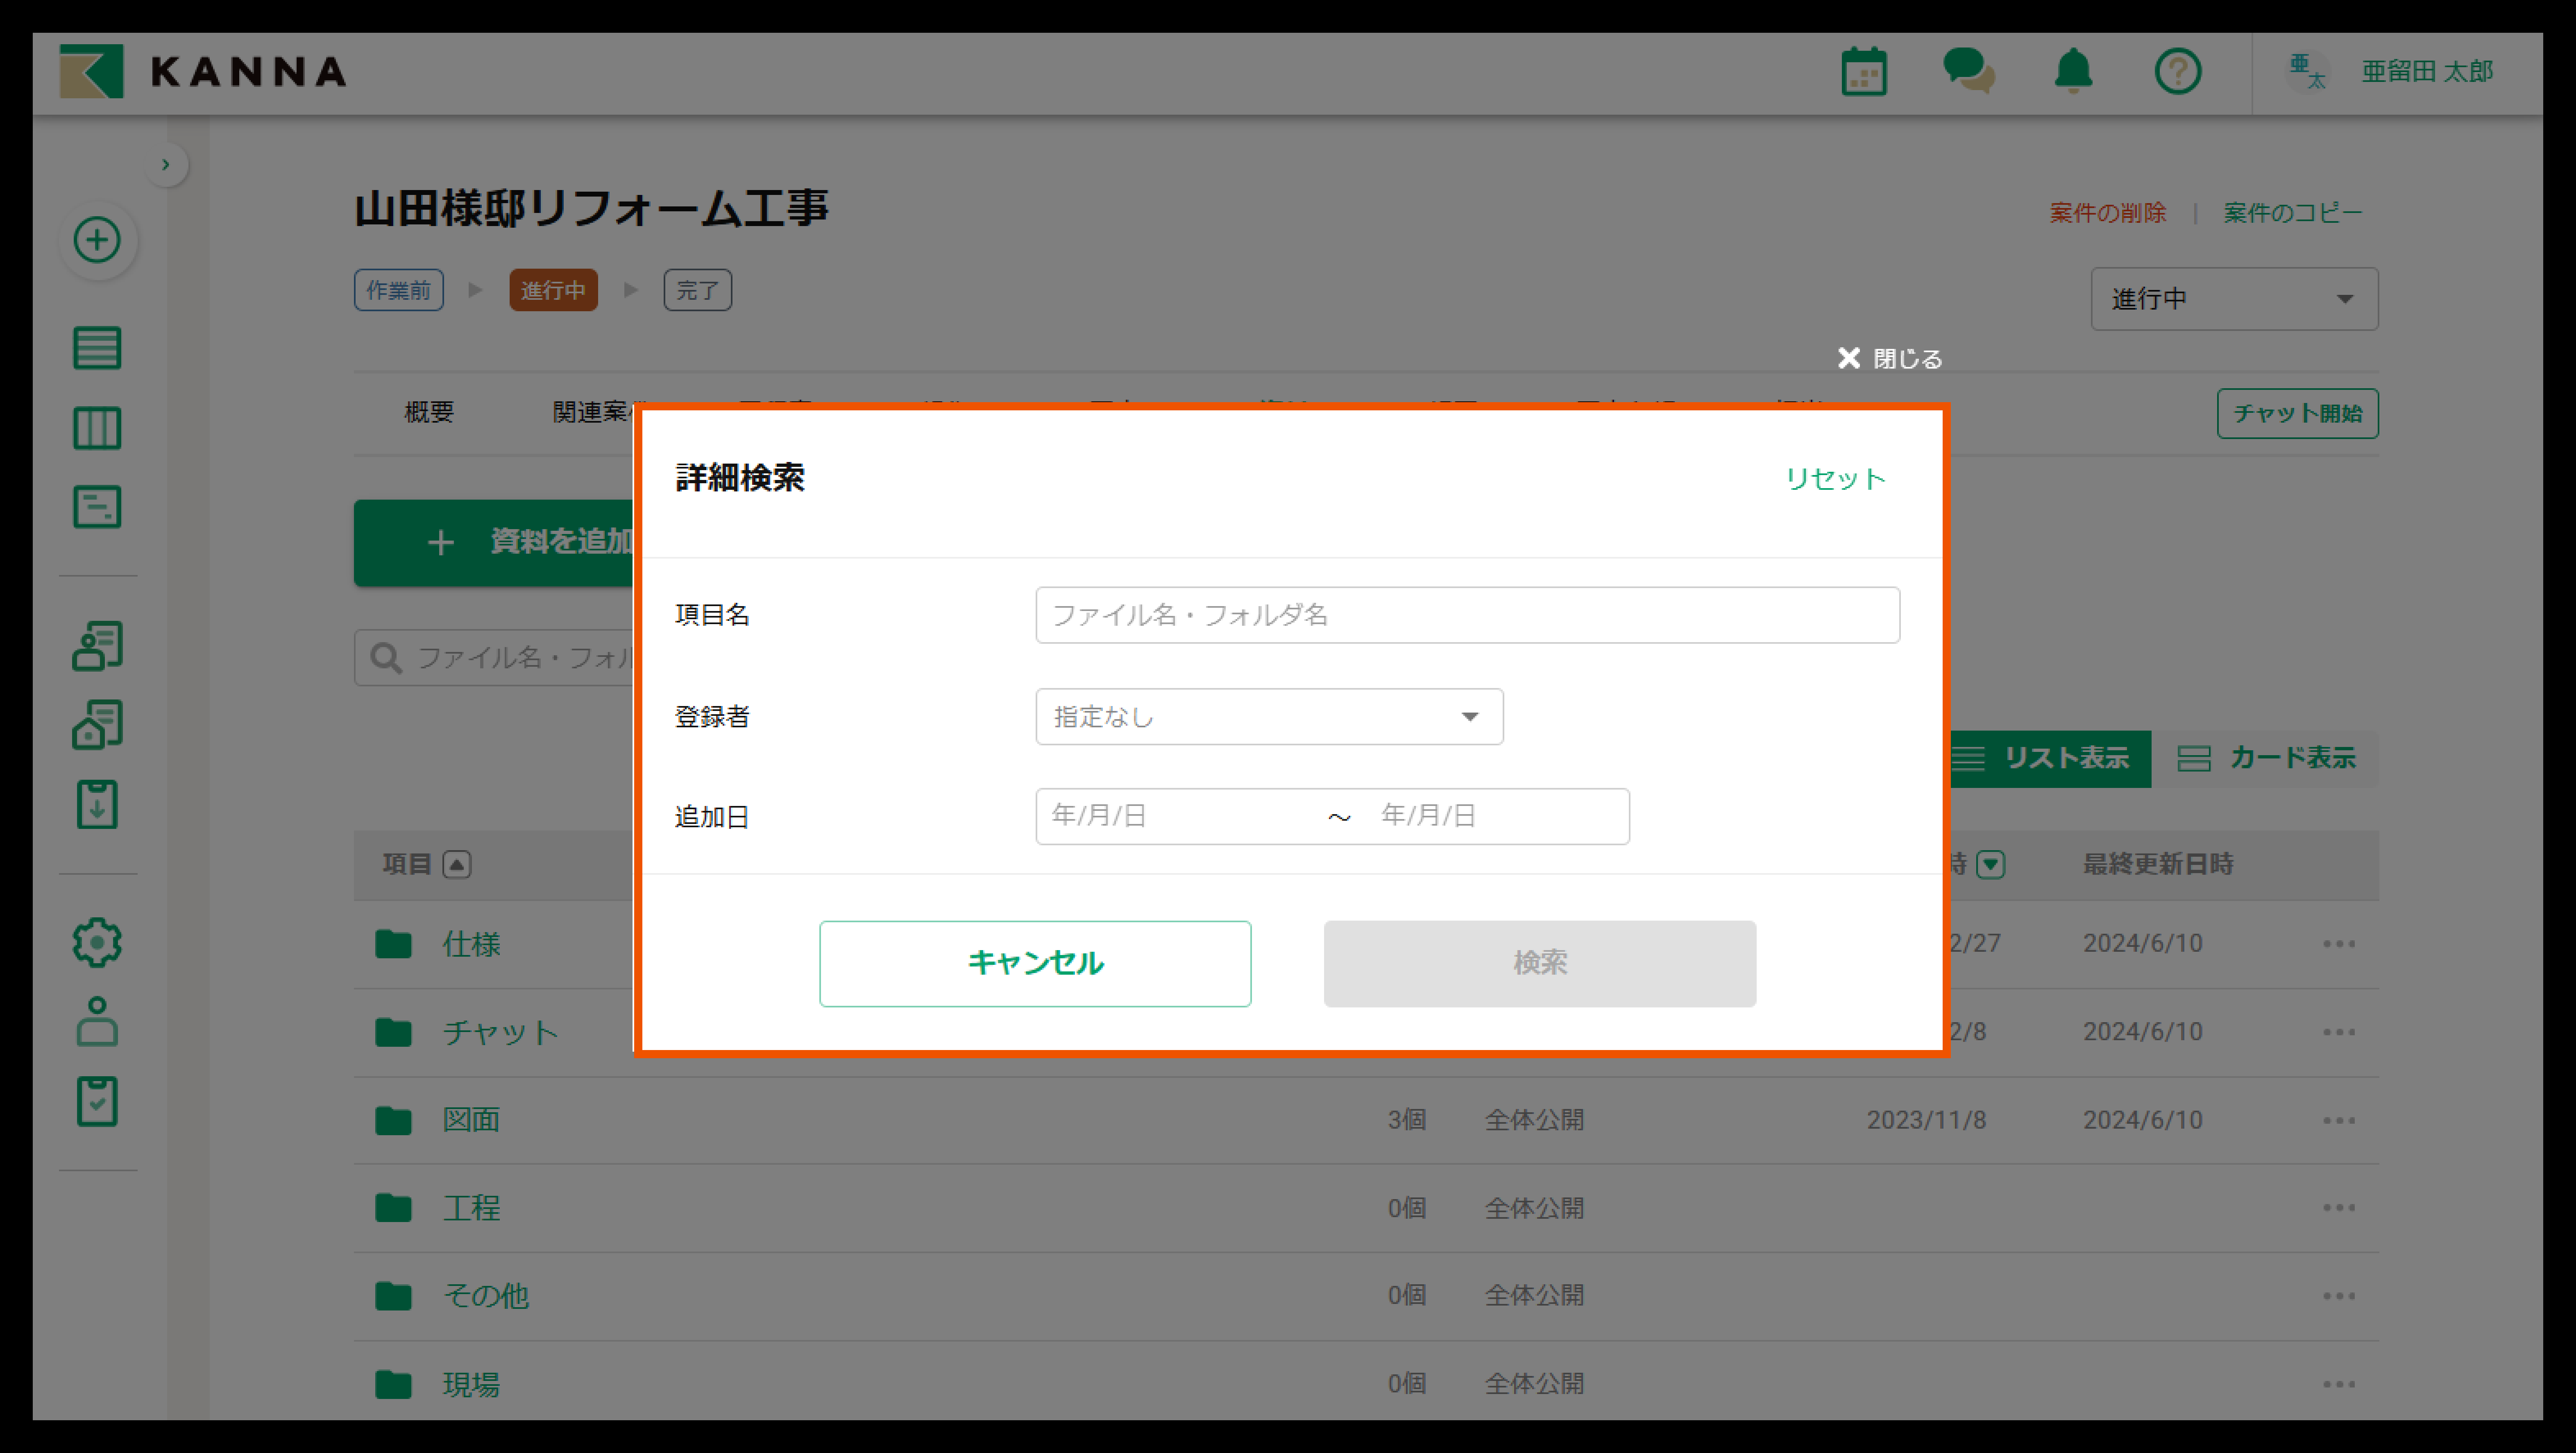Viewport: 2576px width, 1453px height.
Task: Select the 概要 tab
Action: tap(429, 412)
